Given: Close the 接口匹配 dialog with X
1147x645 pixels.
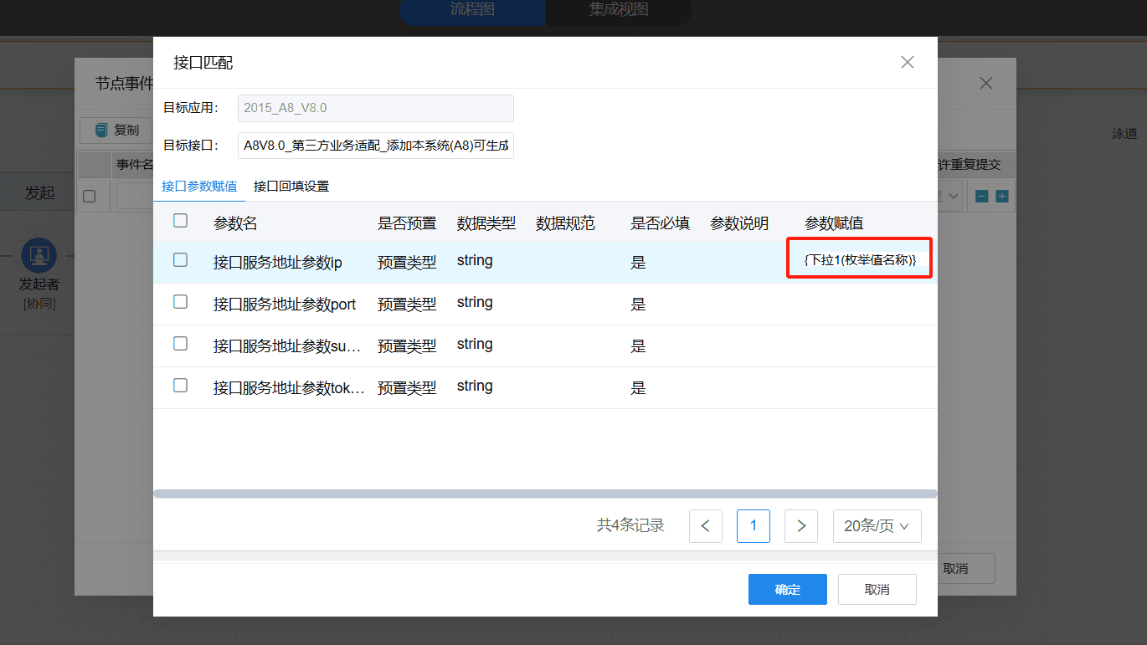Looking at the screenshot, I should pyautogui.click(x=908, y=62).
